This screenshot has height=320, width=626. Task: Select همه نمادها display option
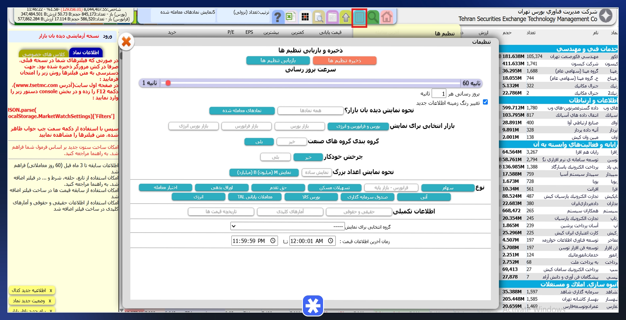[310, 111]
